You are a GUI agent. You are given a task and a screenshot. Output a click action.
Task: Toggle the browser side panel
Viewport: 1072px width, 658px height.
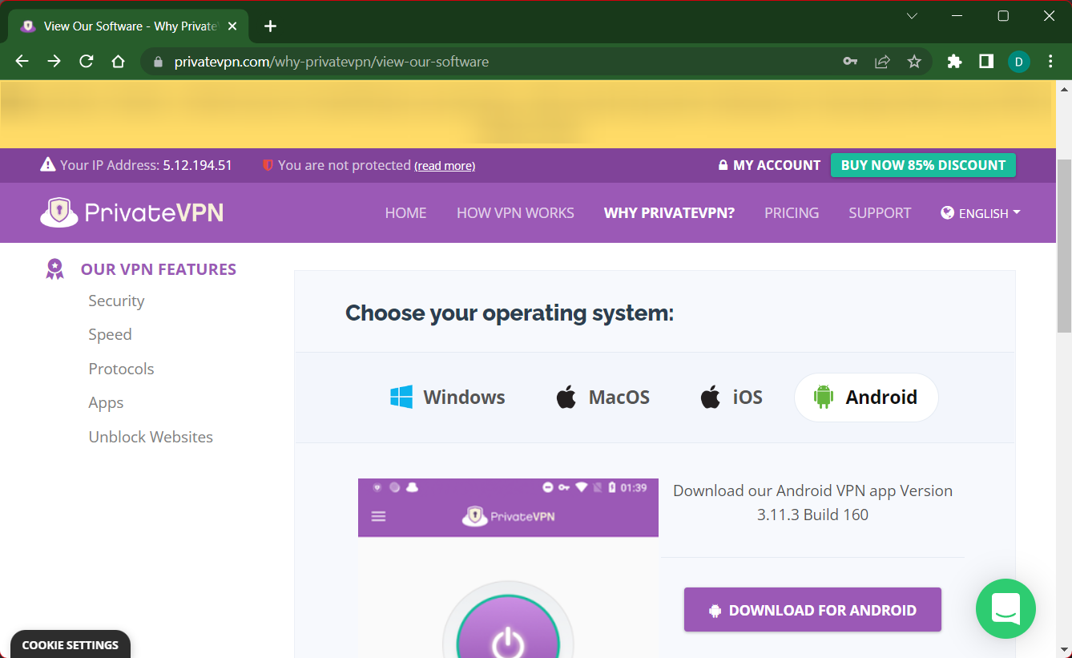pyautogui.click(x=986, y=62)
